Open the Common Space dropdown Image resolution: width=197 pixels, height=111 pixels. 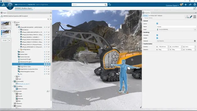[x=172, y=5]
